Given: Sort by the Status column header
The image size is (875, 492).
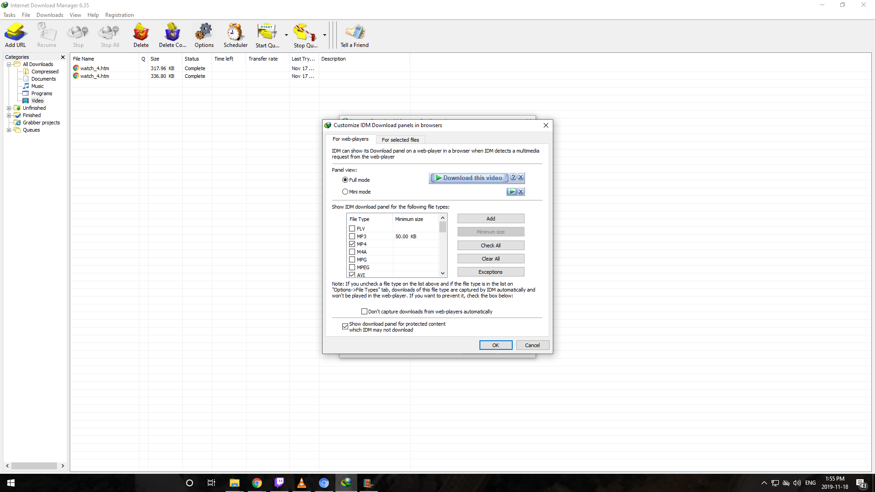Looking at the screenshot, I should click(197, 59).
